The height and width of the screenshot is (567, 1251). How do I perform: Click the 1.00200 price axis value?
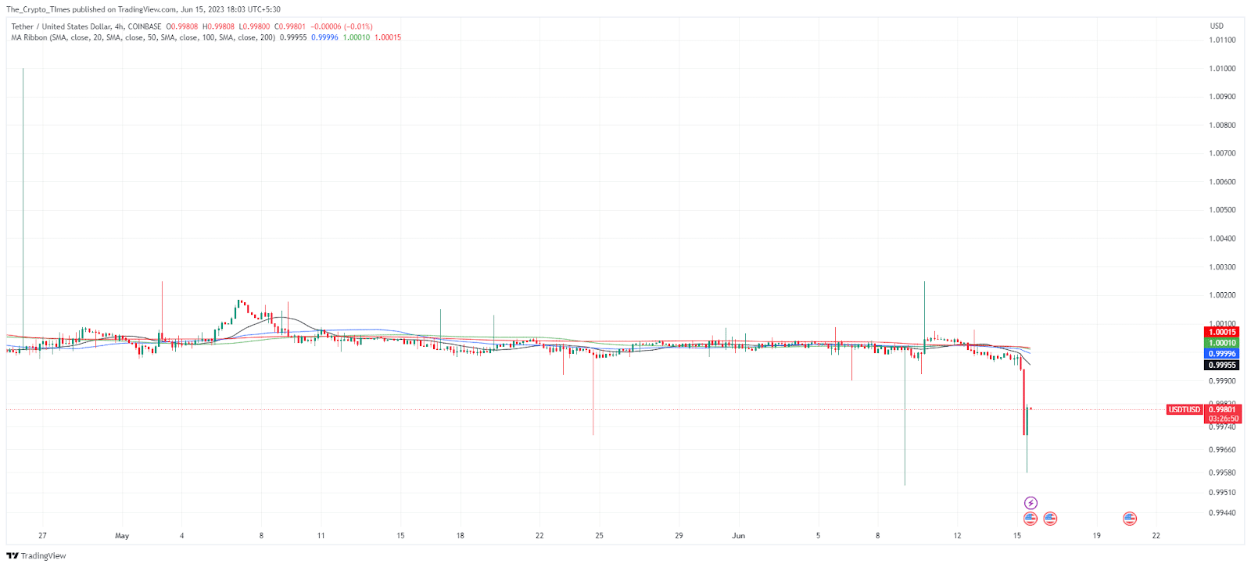coord(1223,295)
